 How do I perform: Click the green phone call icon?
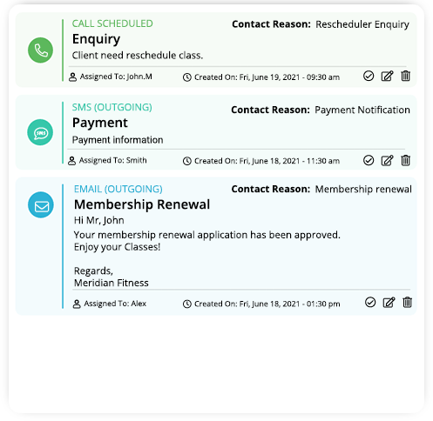click(x=40, y=50)
